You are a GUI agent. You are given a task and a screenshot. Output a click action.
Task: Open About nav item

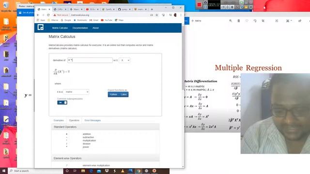point(95,28)
